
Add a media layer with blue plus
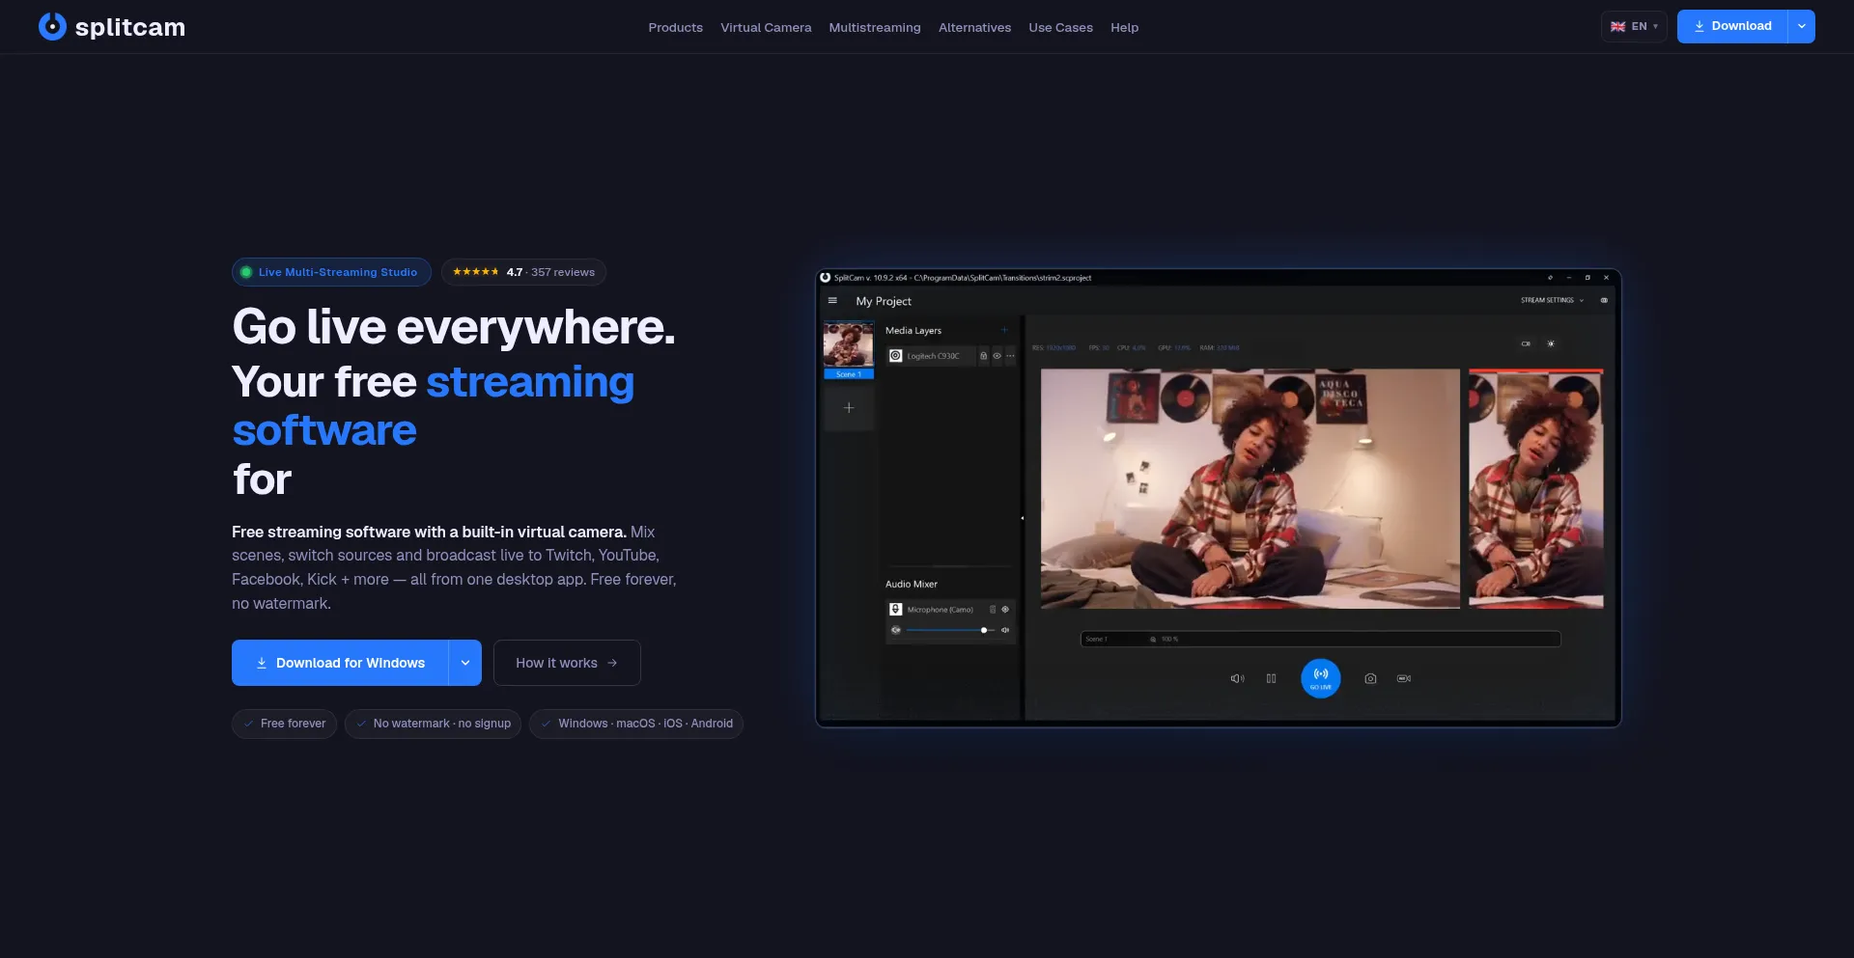point(1004,330)
